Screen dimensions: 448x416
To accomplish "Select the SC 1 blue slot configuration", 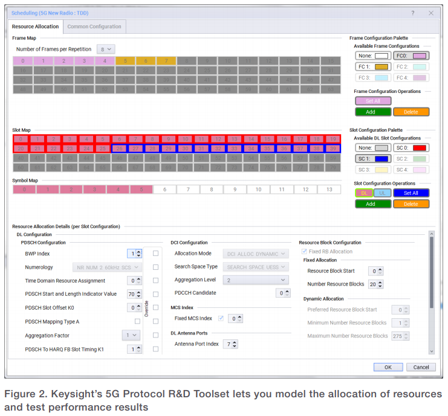I will coord(372,159).
